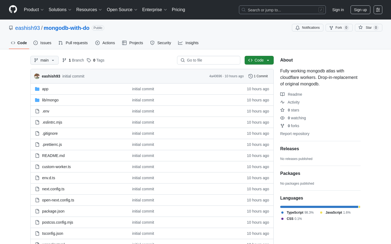Image resolution: width=391 pixels, height=244 pixels.
Task: Click the JavaScript yellow language dot
Action: [321, 213]
